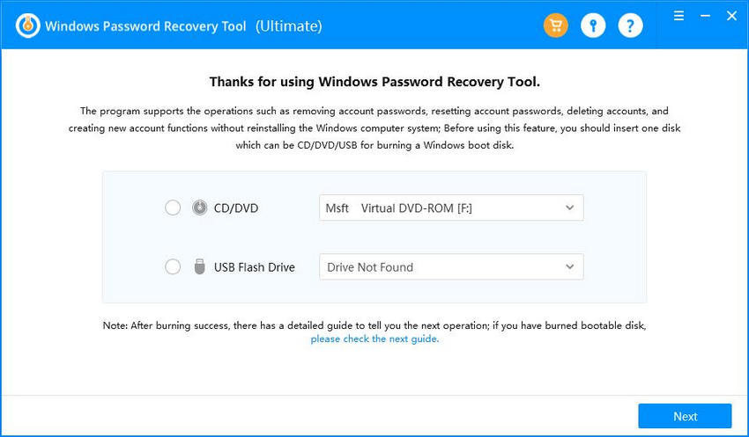Follow the 'please check the next guide' link

point(374,339)
